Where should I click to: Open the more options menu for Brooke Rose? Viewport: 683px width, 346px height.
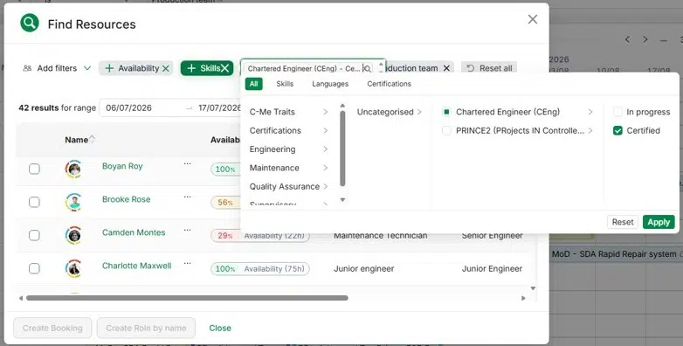click(187, 197)
